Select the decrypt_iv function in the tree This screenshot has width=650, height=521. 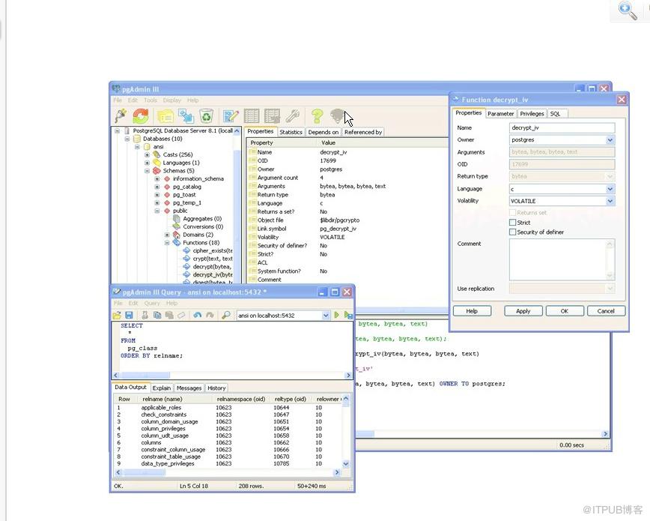[212, 275]
